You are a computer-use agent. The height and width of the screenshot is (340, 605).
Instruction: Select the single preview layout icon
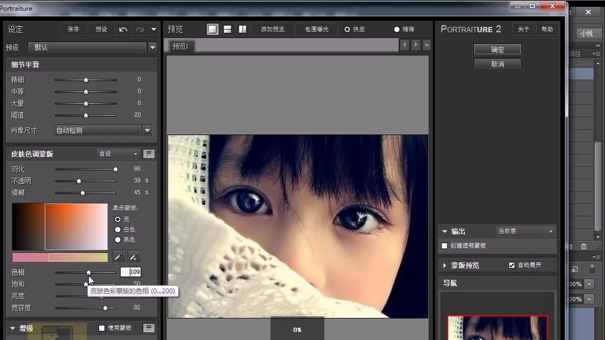(x=212, y=29)
